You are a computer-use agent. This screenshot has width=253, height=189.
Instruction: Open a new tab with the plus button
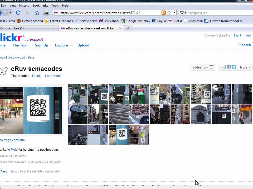tap(128, 28)
